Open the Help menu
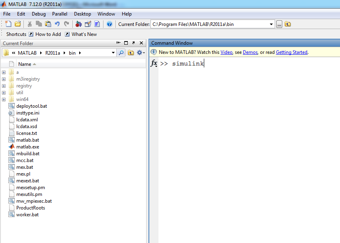Screen dimensions: 340x243 (127, 14)
